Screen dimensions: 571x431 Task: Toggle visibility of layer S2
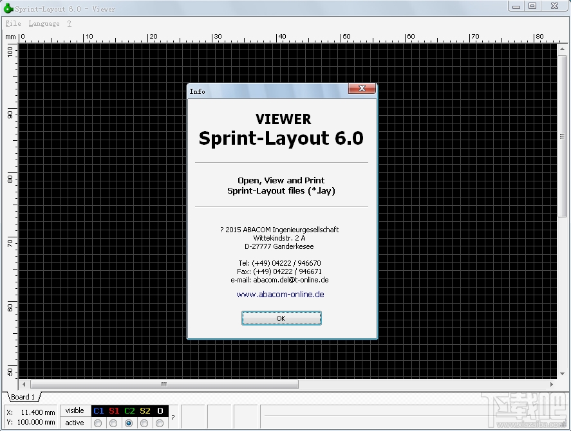(144, 410)
